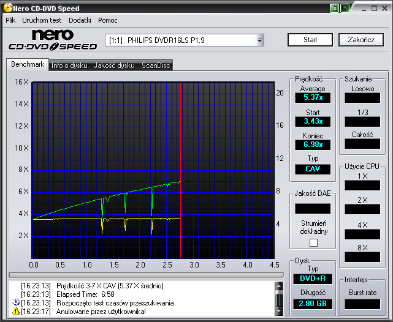This screenshot has height=322, width=393.
Task: Close the Nero CD-DVD Speed window
Action: pyautogui.click(x=385, y=9)
